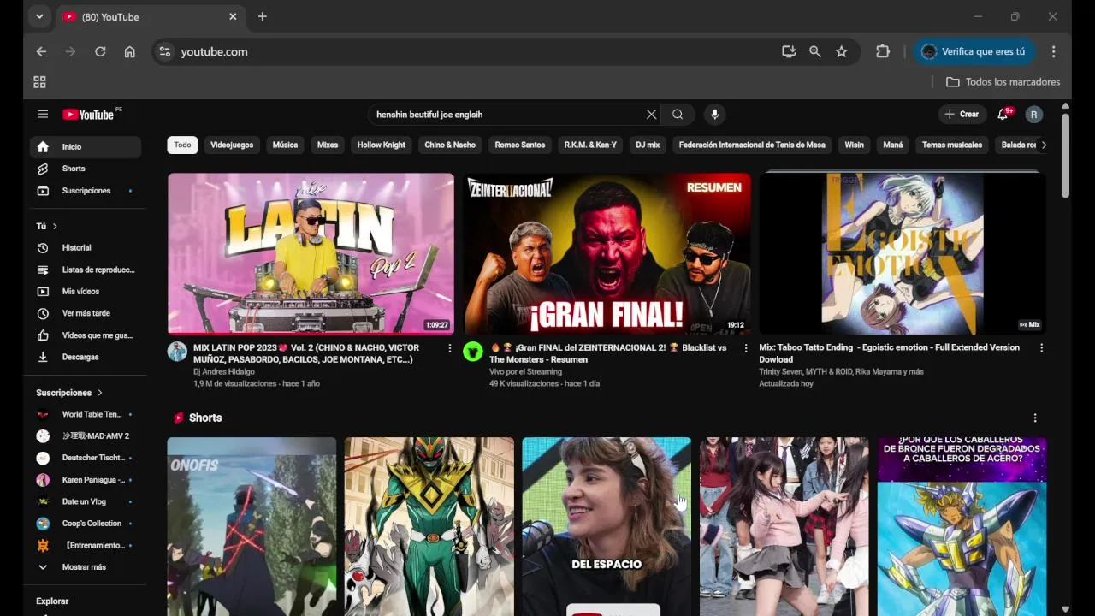Open World Table Tennis subscription channel

pyautogui.click(x=86, y=414)
